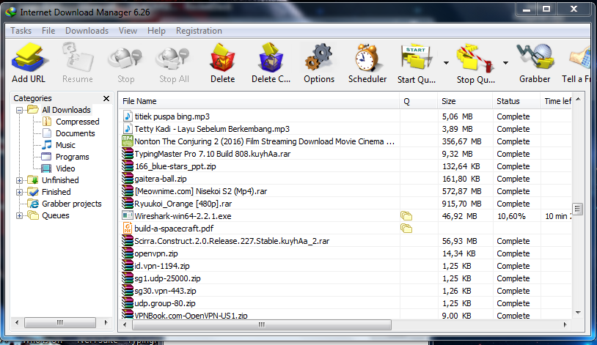Screen dimensions: 597x345
Task: Select id.vpn-1194.zip row
Action: tap(345, 266)
